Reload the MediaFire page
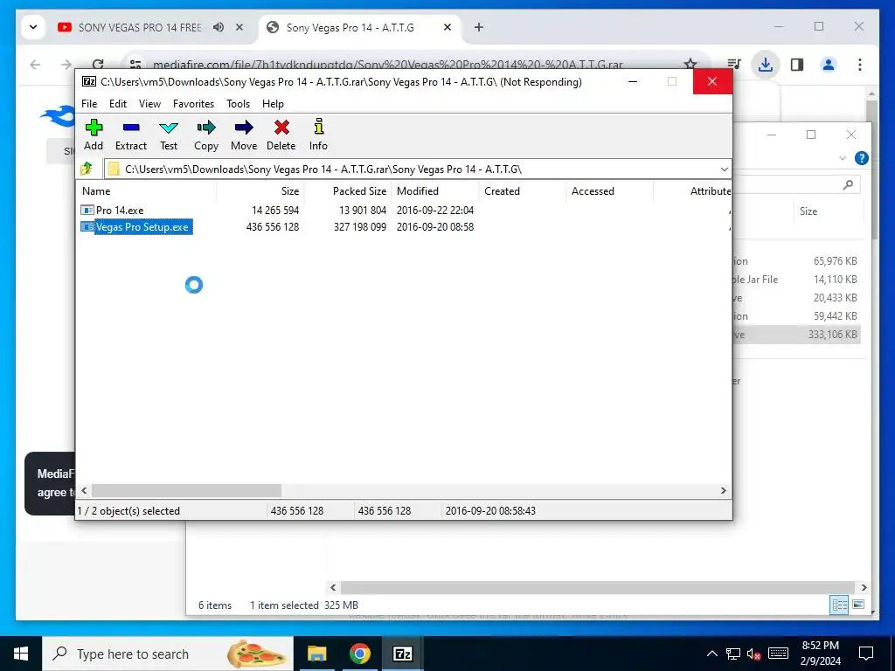895x671 pixels. (98, 65)
